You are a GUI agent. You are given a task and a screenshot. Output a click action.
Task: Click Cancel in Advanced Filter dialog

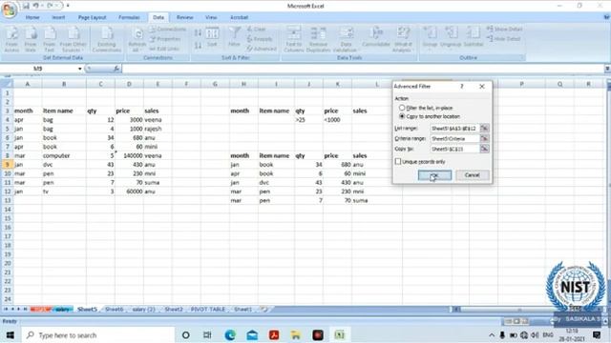(472, 175)
